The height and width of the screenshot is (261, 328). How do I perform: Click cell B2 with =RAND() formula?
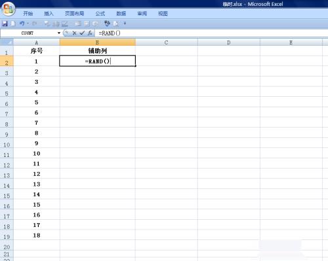[x=98, y=61]
